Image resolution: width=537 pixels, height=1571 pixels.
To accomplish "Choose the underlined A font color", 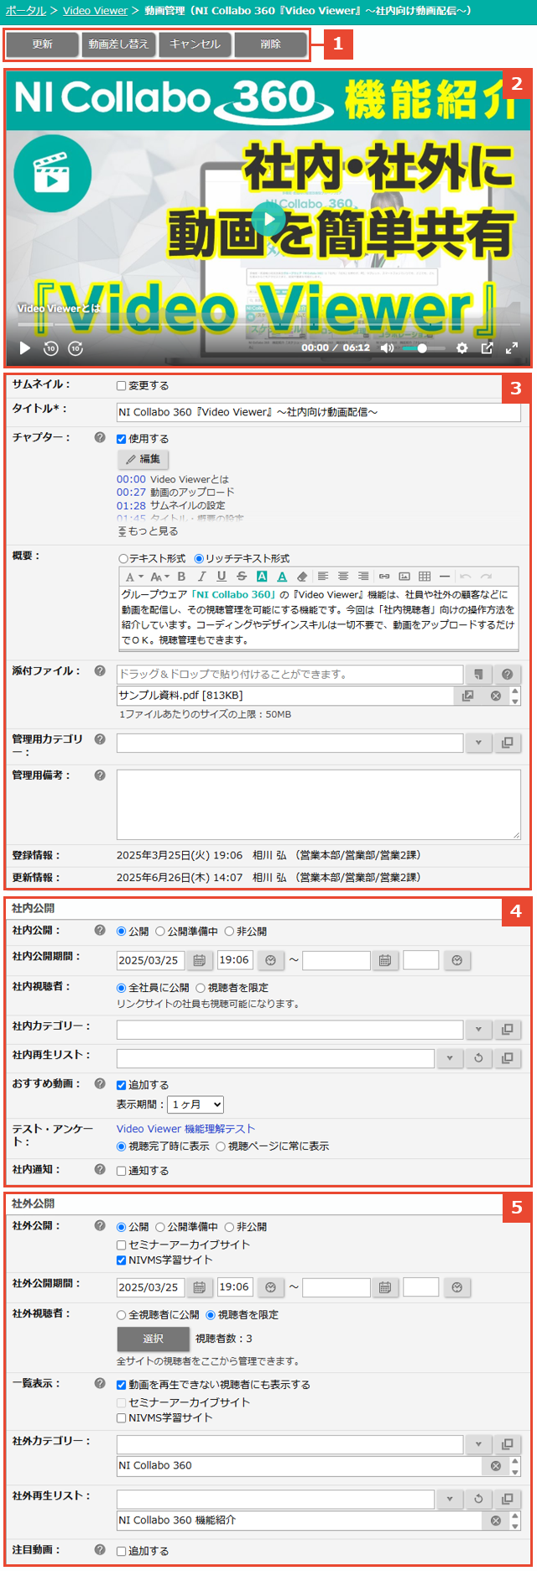I will [x=282, y=577].
